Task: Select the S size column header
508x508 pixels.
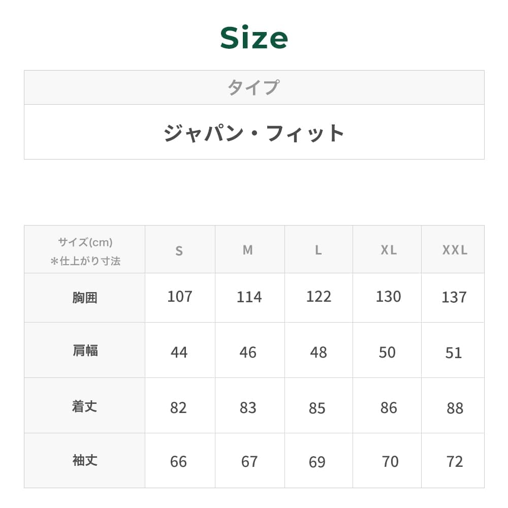Action: (179, 250)
